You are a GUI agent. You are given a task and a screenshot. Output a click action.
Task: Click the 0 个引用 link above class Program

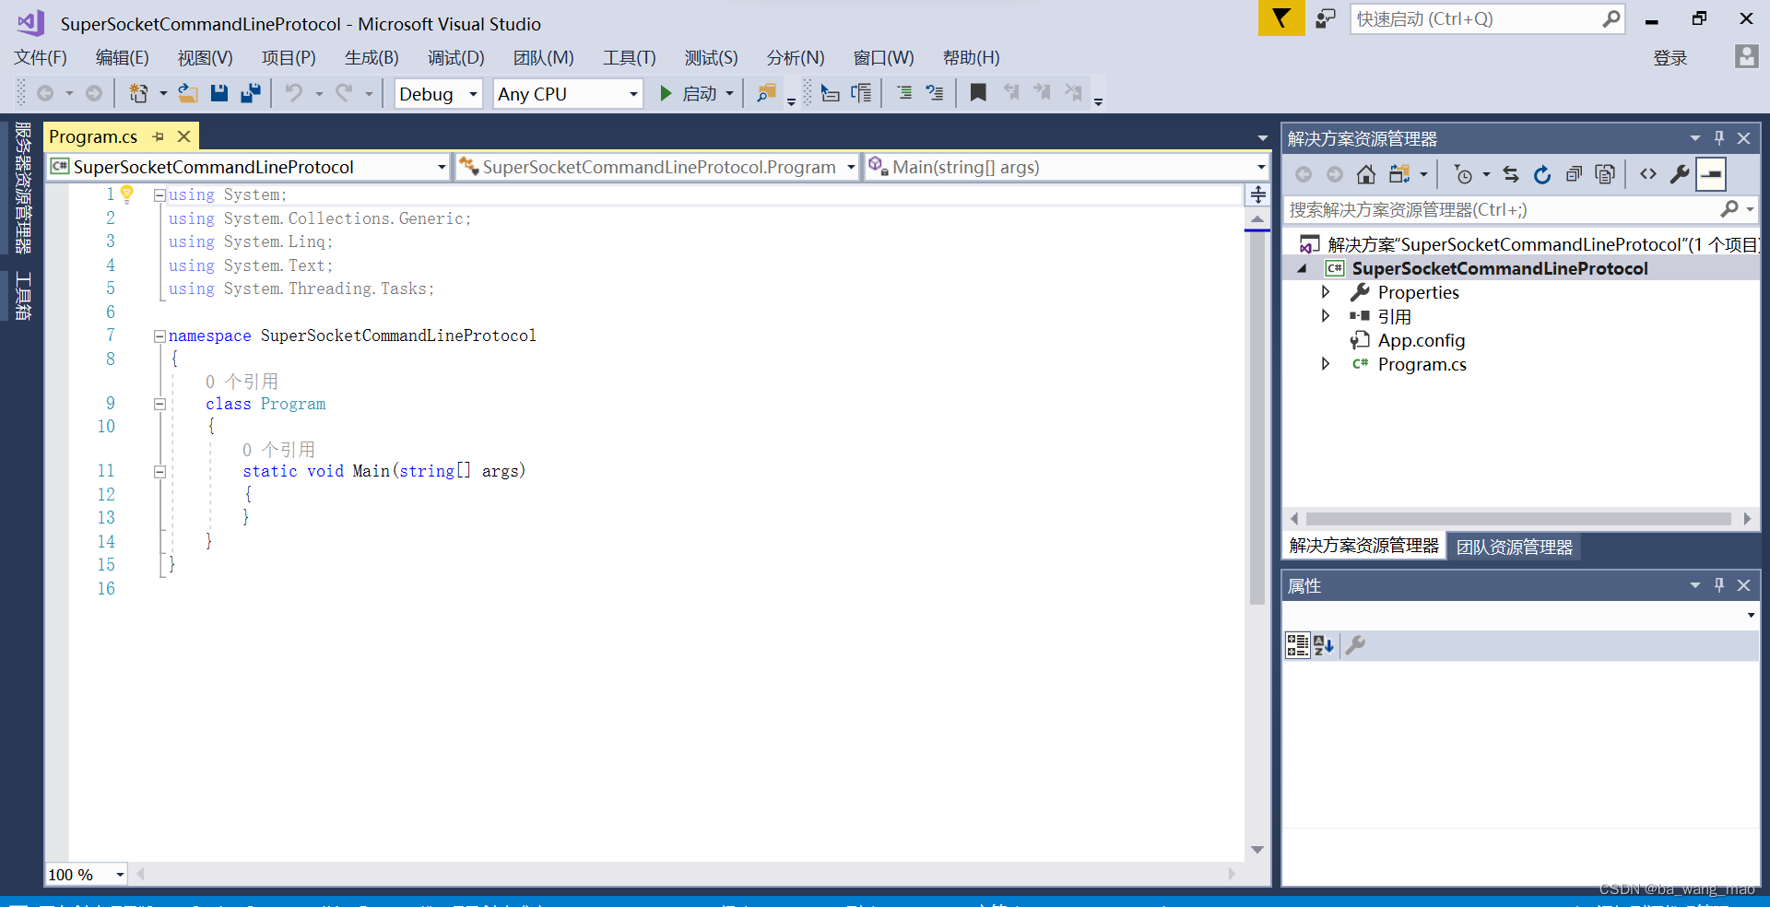click(242, 382)
